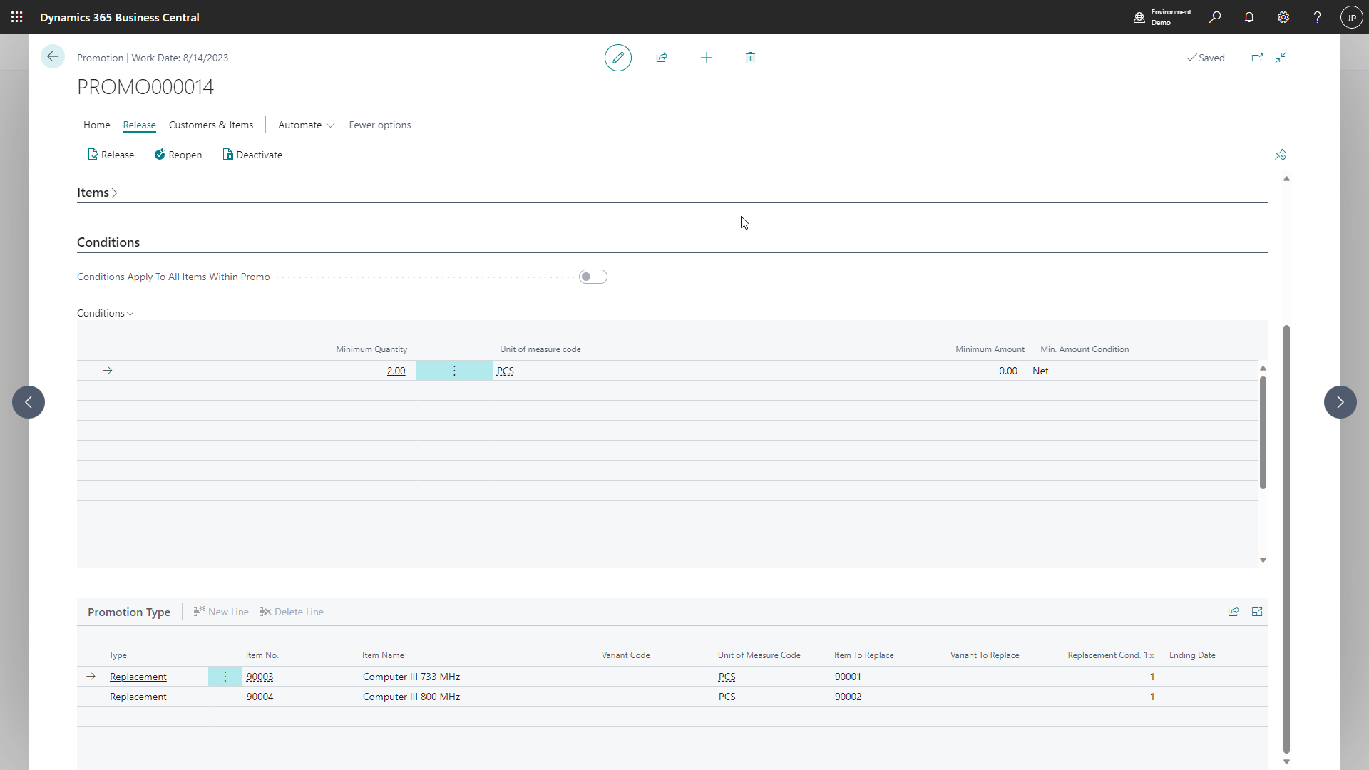Click the Reopen action

(178, 155)
